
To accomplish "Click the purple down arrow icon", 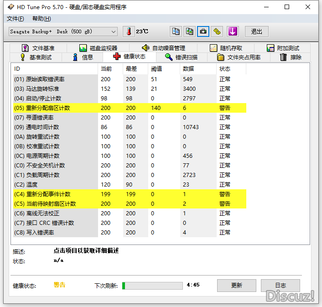I will tap(233, 31).
